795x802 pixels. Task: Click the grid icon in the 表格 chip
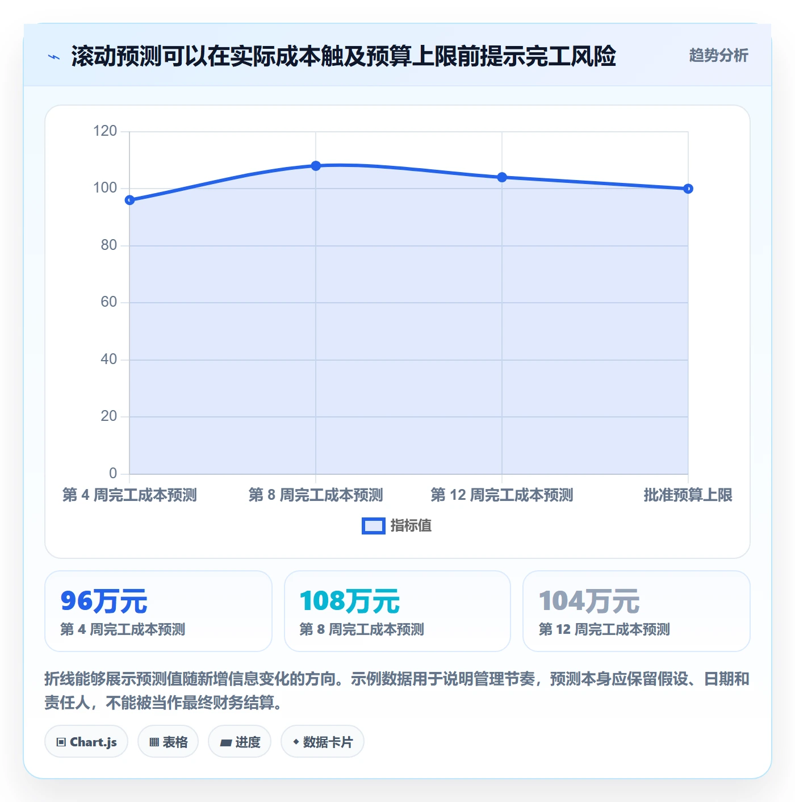click(x=154, y=742)
